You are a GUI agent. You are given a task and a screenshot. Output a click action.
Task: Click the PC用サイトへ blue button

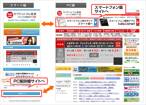click(22, 93)
